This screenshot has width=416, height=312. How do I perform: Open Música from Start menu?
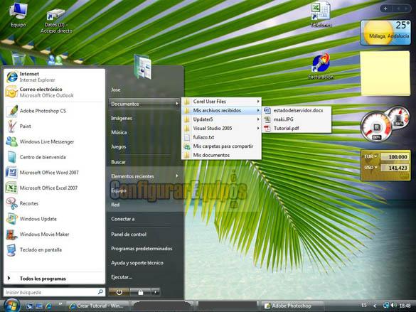[119, 132]
